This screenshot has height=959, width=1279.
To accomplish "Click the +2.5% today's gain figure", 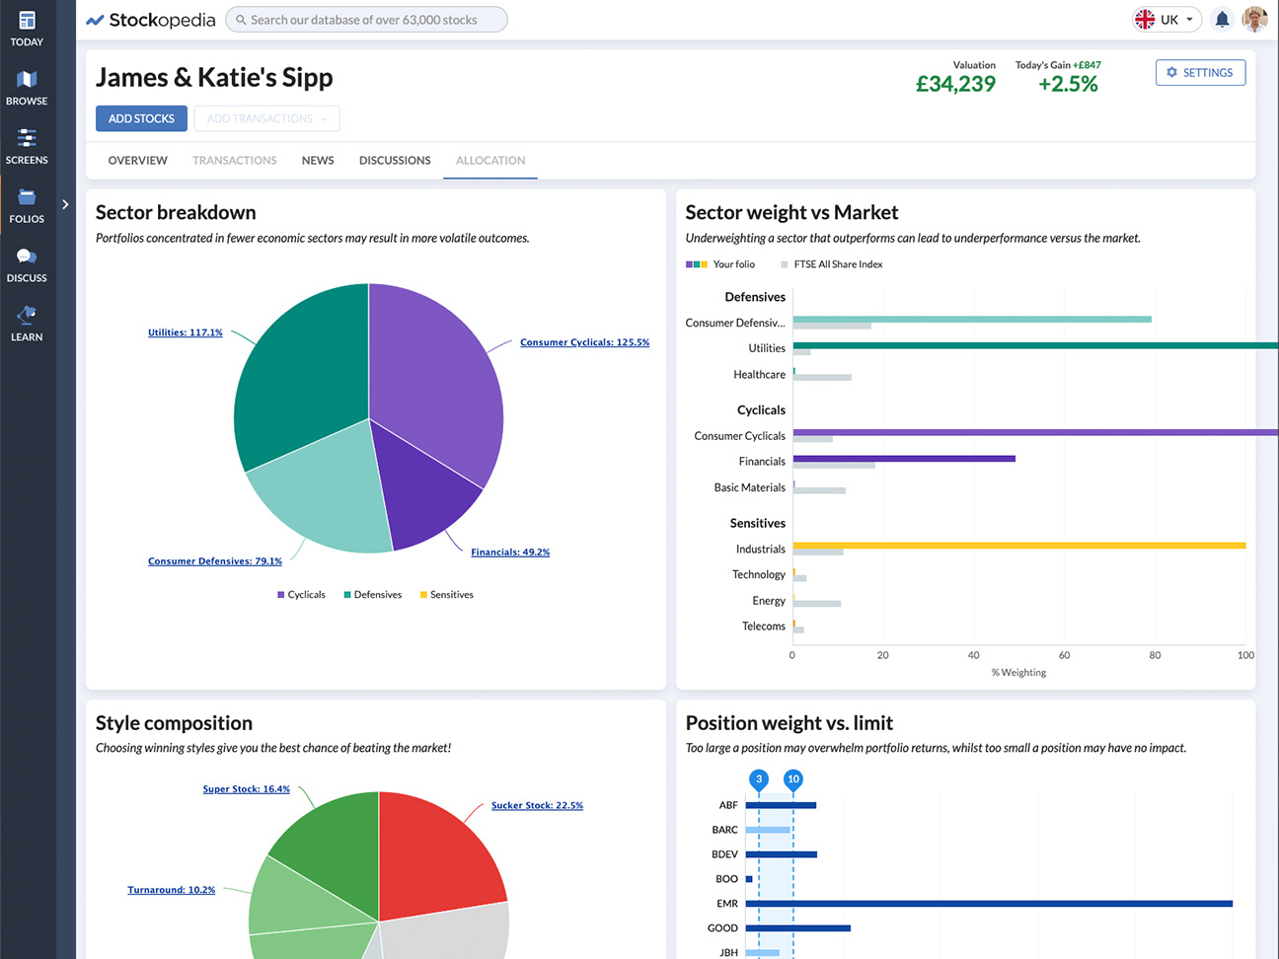I will 1068,84.
